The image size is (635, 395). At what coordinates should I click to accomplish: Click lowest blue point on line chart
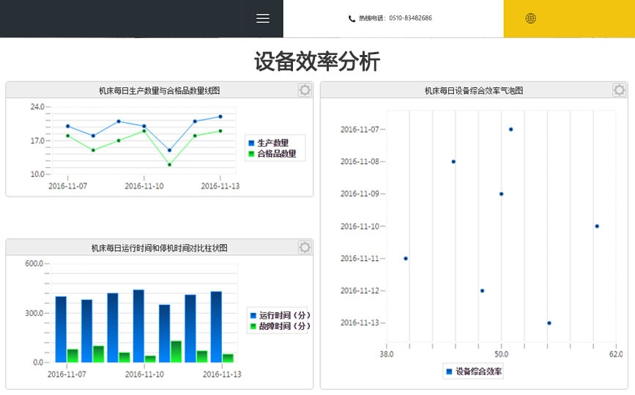pyautogui.click(x=169, y=150)
